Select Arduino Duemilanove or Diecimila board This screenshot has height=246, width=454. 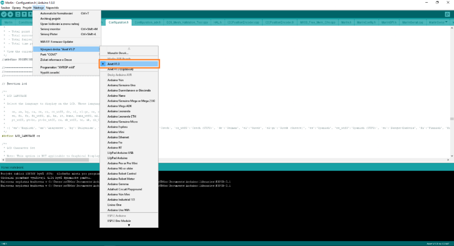pyautogui.click(x=129, y=91)
